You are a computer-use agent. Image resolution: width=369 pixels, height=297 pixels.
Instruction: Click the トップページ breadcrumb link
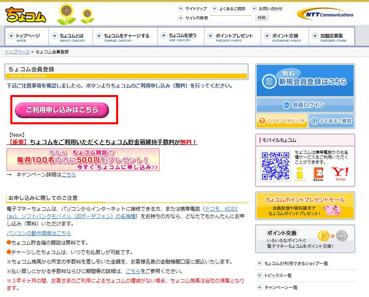(x=17, y=52)
